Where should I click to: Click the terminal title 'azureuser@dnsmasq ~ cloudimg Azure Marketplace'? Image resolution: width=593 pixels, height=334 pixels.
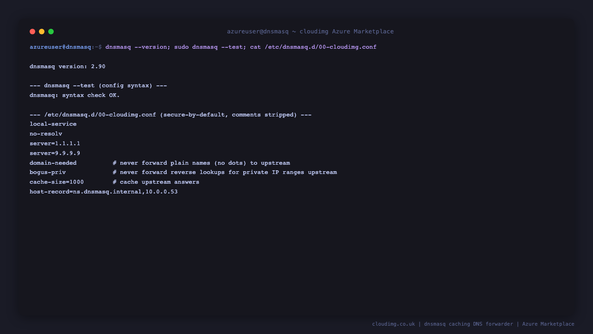point(310,32)
